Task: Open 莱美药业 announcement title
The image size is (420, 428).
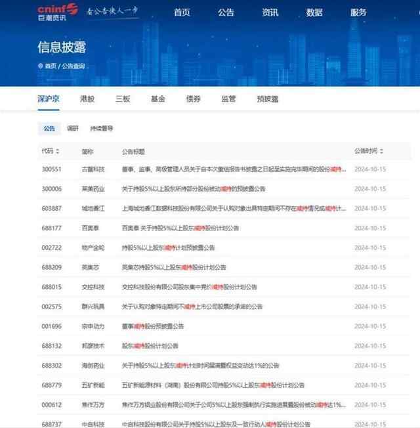Action: tap(193, 188)
